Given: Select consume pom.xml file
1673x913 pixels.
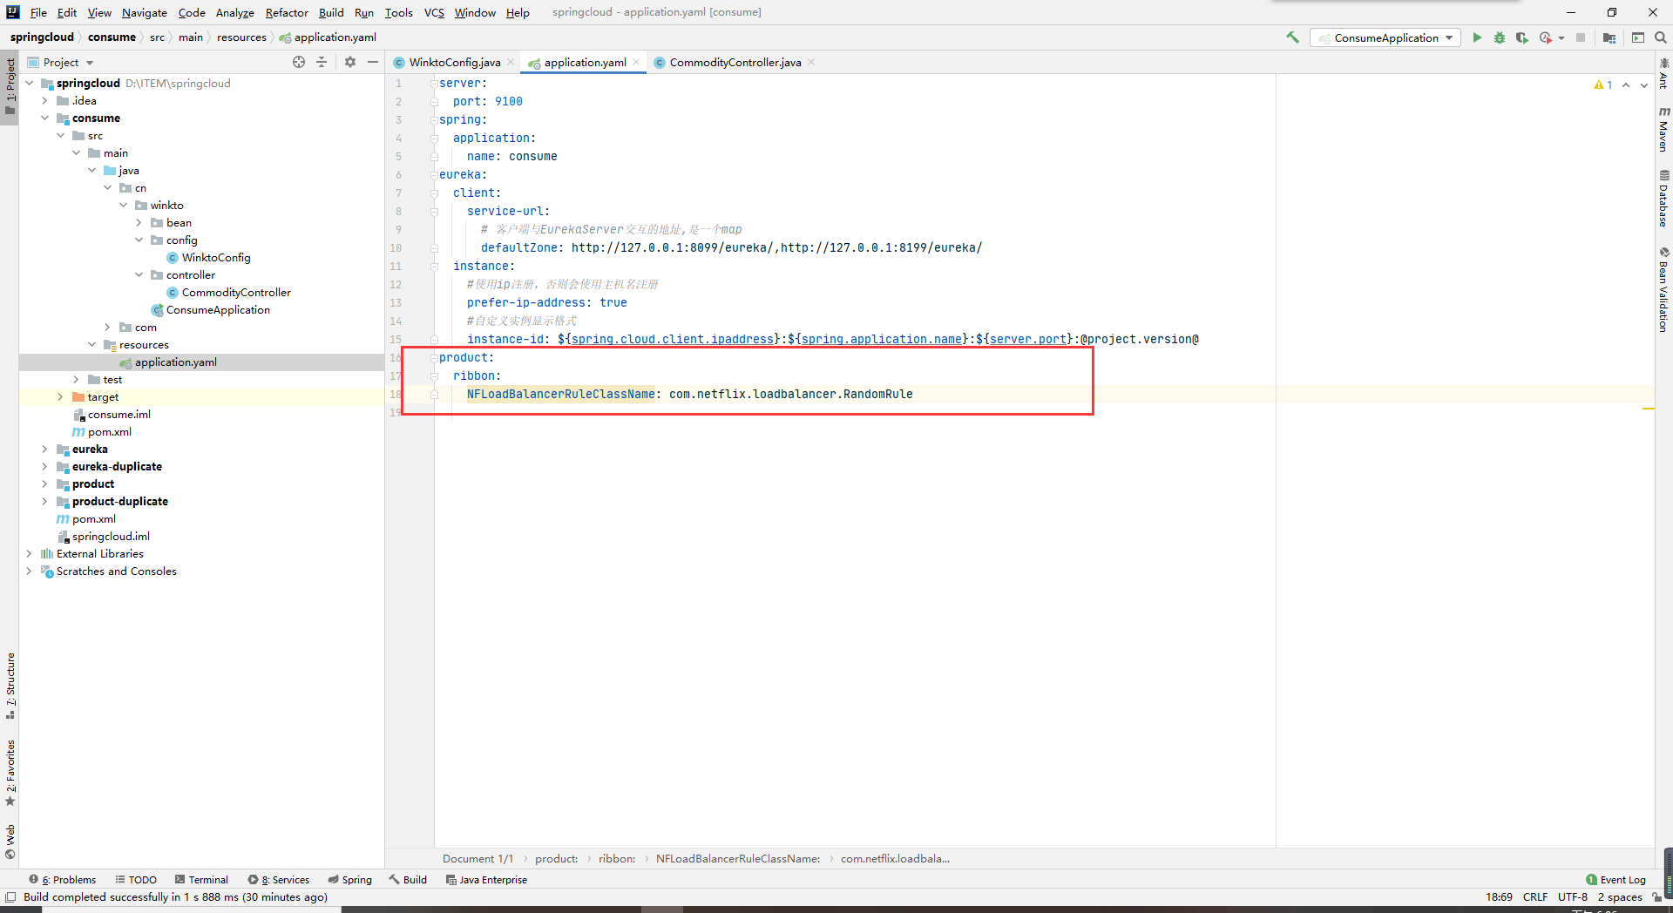Looking at the screenshot, I should (109, 432).
